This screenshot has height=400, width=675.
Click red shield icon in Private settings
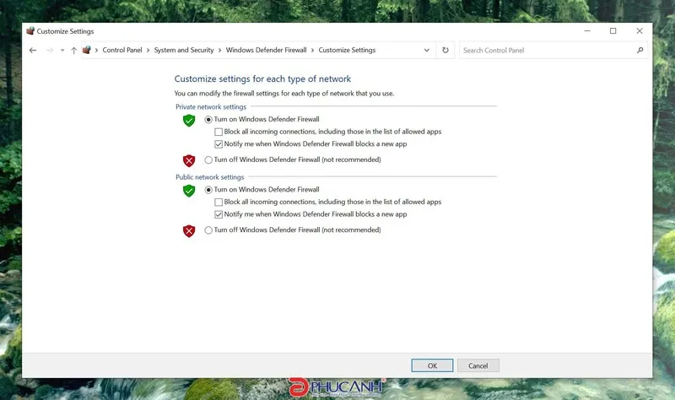[x=189, y=160]
